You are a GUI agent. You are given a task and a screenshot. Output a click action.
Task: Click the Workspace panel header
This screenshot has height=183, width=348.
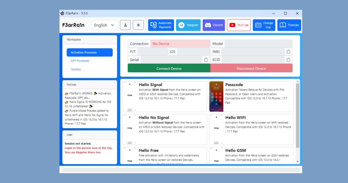(90, 40)
